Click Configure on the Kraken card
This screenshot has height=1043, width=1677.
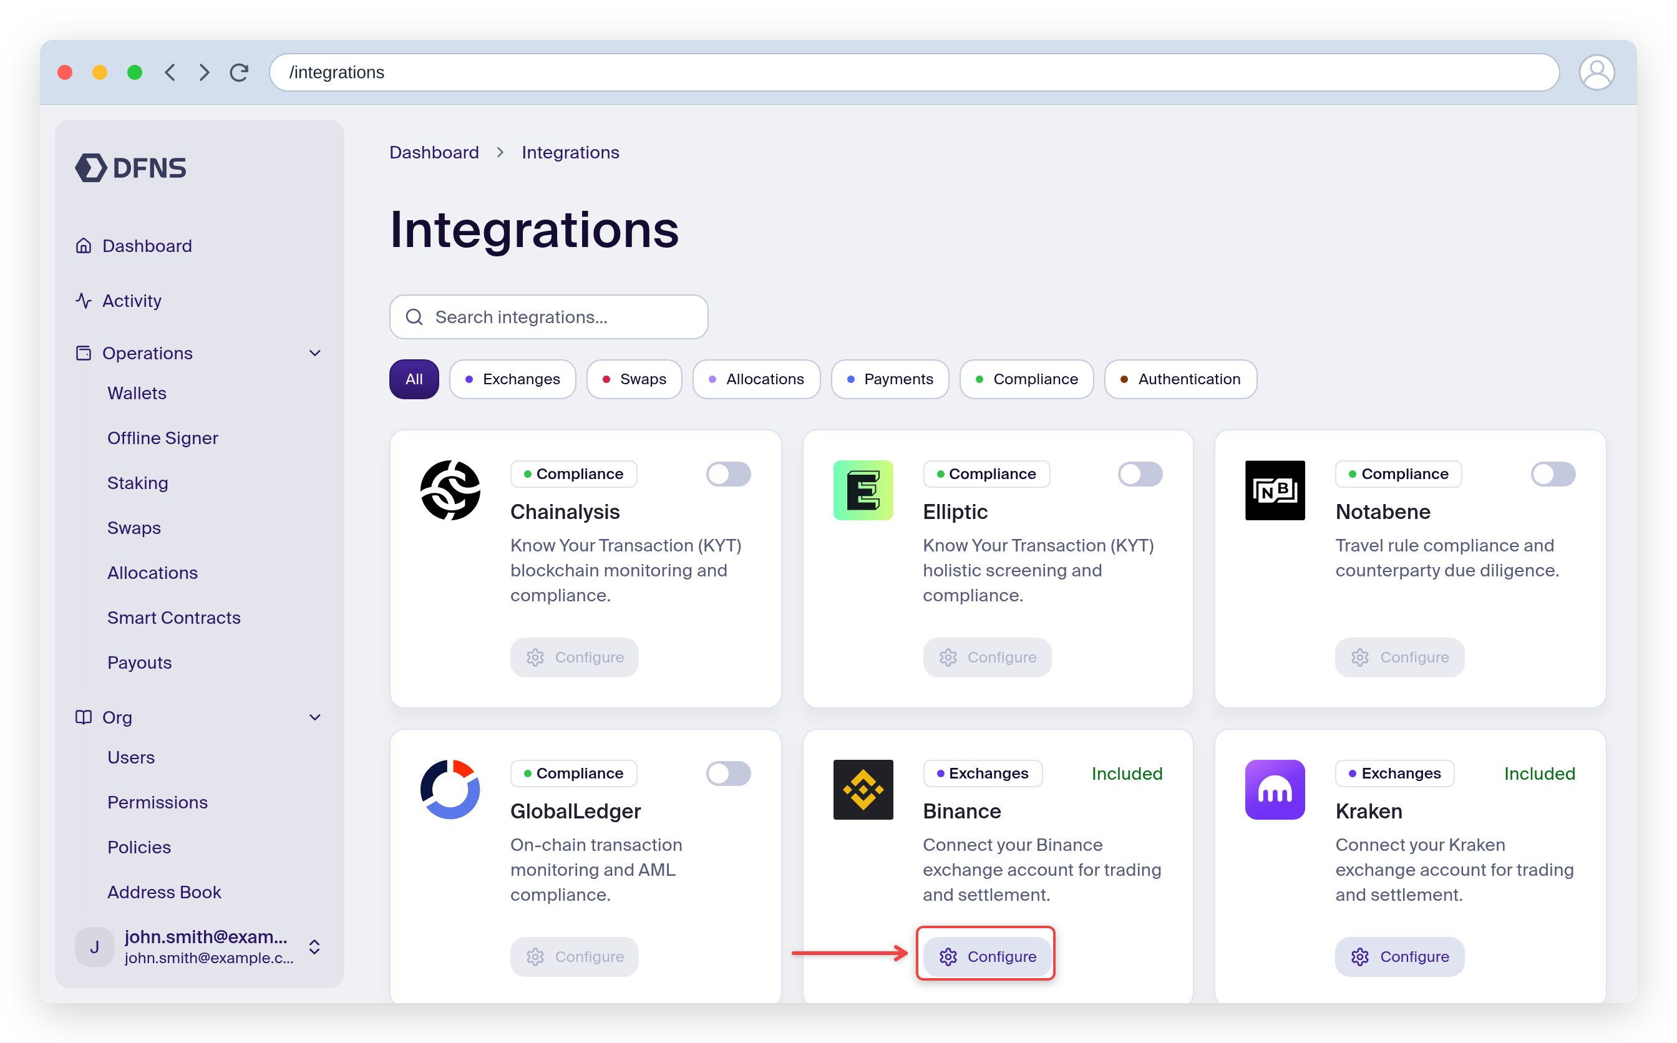(x=1400, y=956)
